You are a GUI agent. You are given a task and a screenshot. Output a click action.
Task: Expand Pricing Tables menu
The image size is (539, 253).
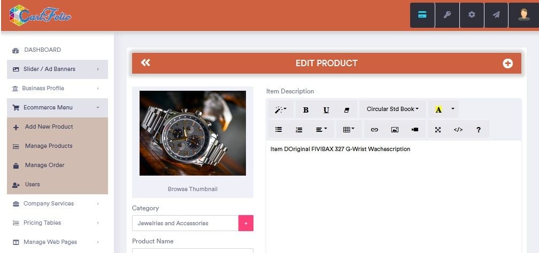tap(57, 223)
